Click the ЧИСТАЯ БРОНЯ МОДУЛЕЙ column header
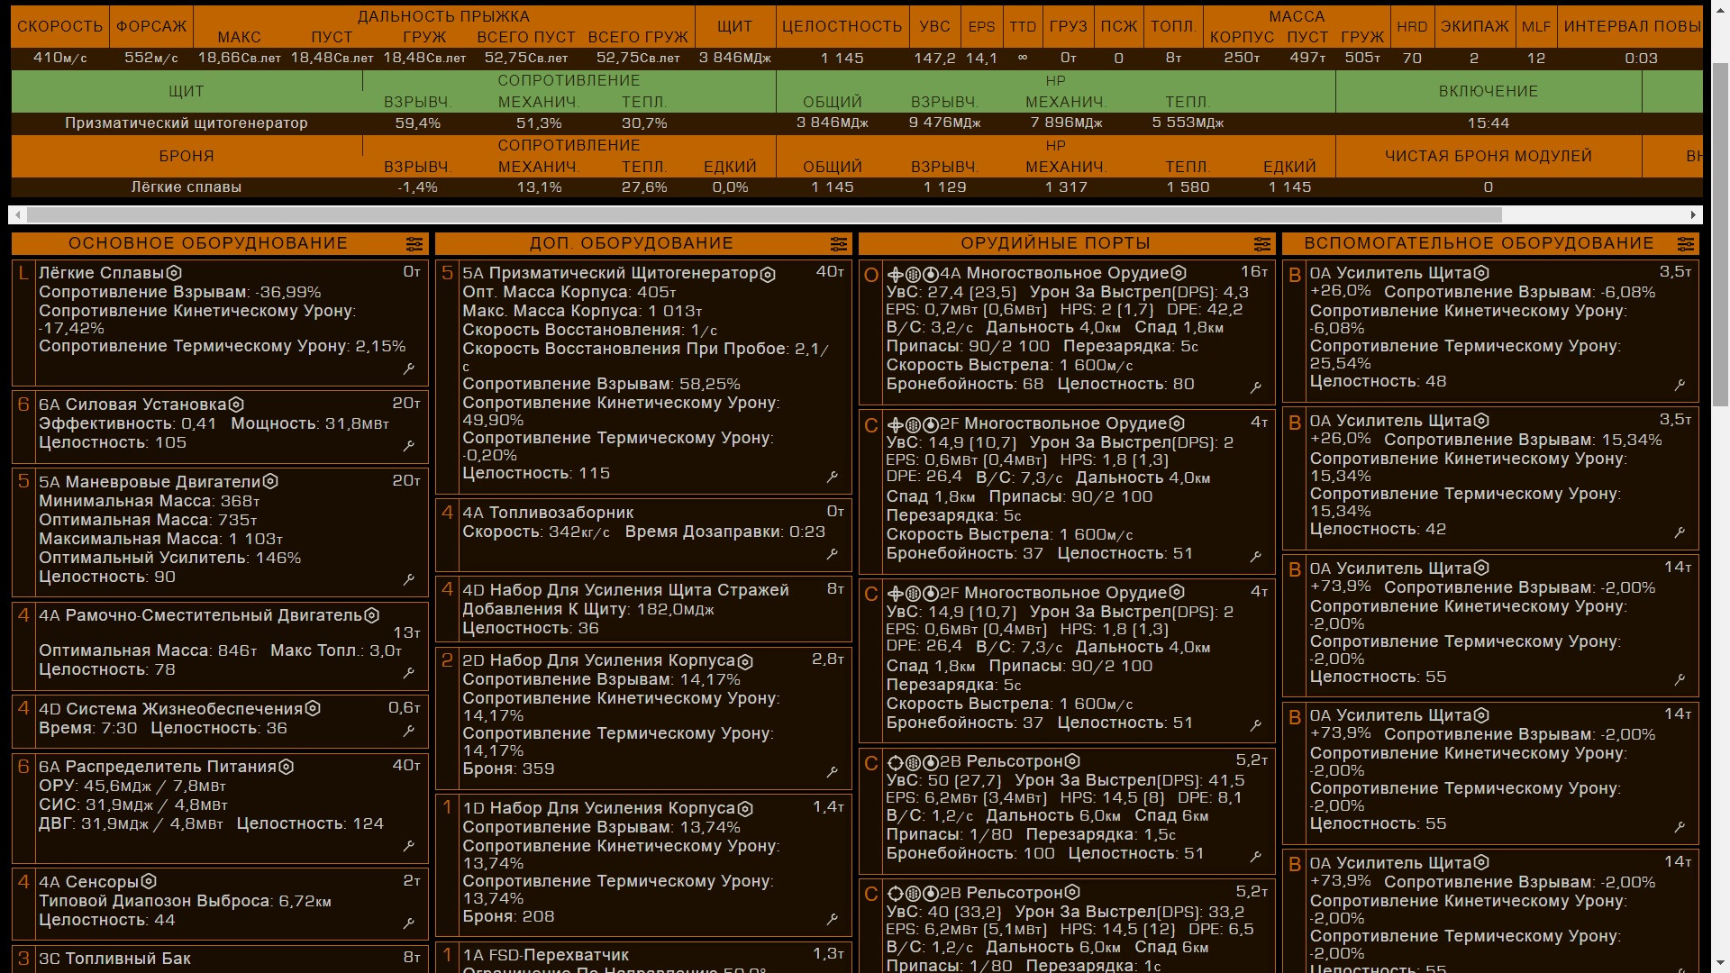1730x973 pixels. coord(1488,156)
